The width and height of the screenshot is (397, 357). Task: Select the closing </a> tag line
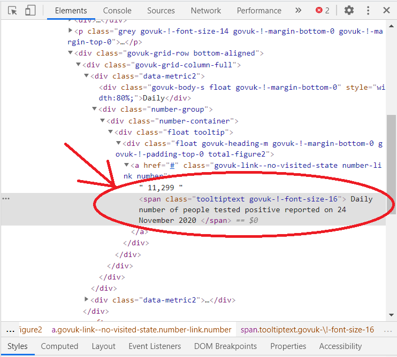click(x=139, y=231)
